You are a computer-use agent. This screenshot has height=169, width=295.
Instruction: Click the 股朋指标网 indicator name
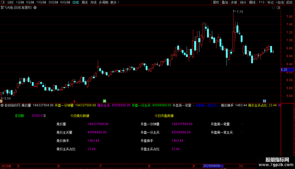pyautogui.click(x=13, y=106)
